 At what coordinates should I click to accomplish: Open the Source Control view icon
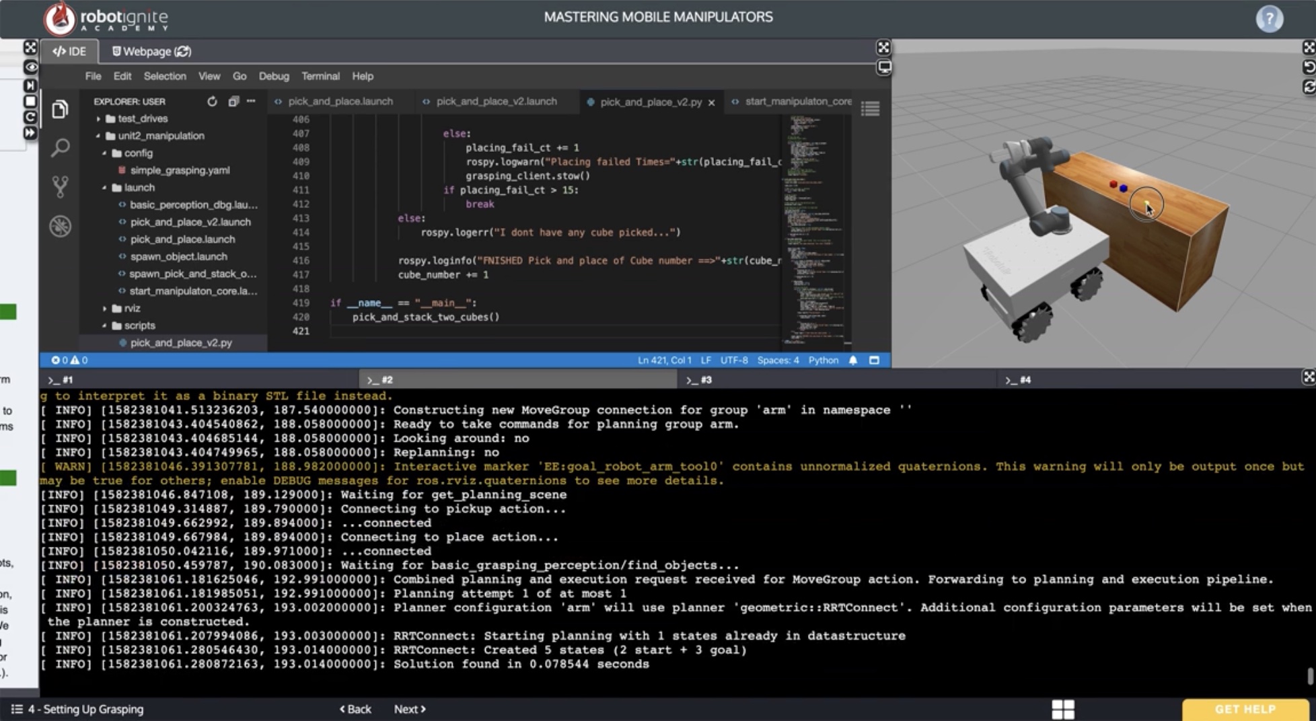click(60, 186)
